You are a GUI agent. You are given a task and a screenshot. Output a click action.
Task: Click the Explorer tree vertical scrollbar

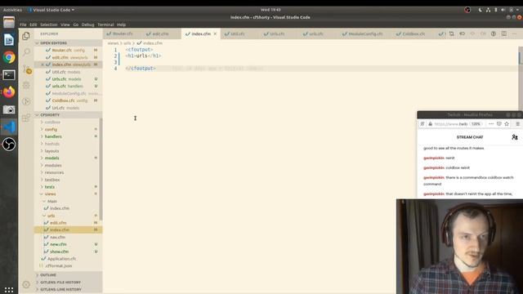click(x=101, y=169)
